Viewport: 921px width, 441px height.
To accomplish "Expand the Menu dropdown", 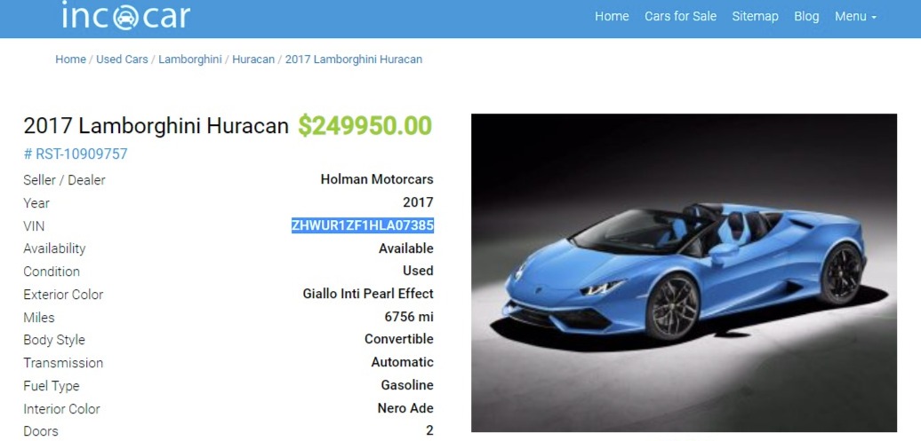I will point(855,17).
